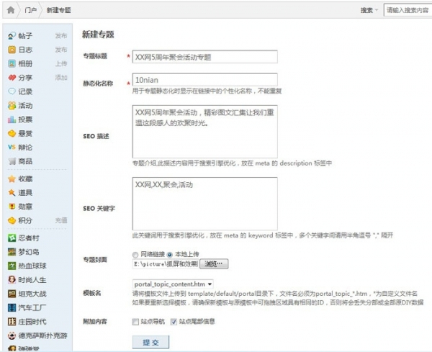Viewport: 432px width, 352px height.
Task: Click the 专题标题 text field
Action: click(205, 57)
